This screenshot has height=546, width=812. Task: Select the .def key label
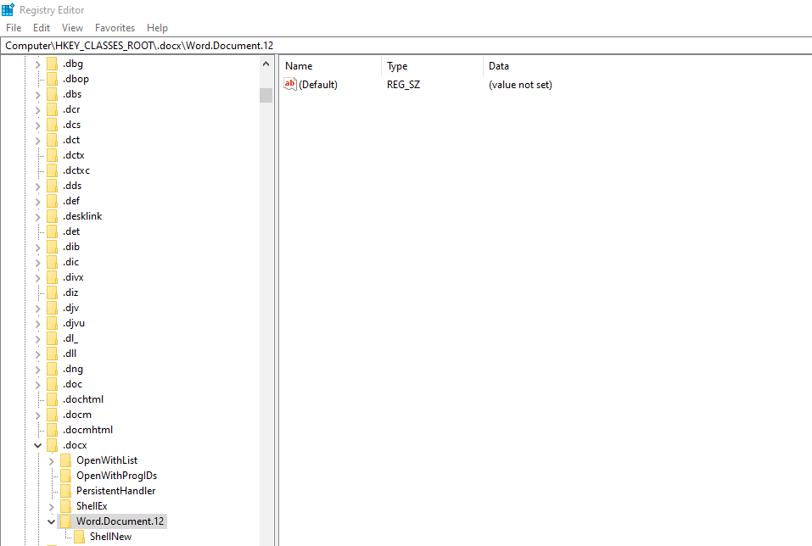[71, 201]
